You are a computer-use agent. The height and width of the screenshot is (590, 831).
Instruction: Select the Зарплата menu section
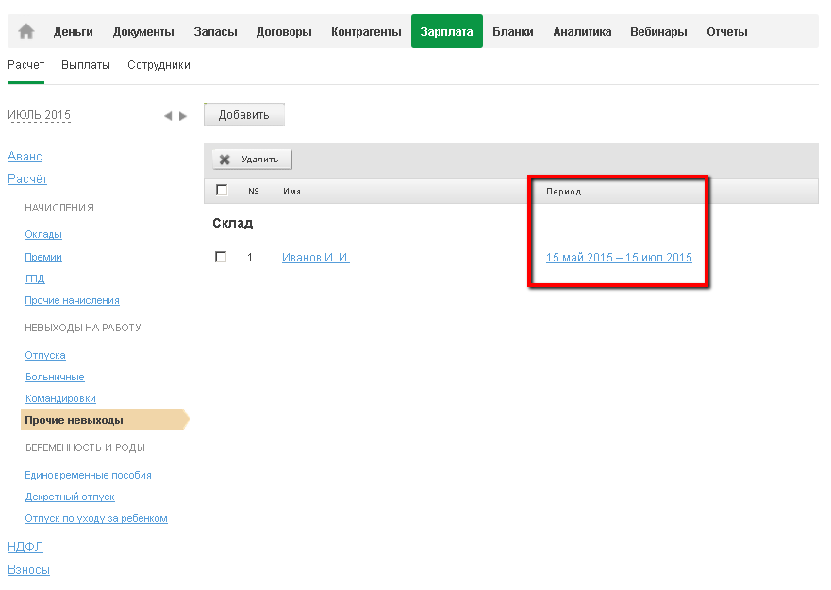coord(447,31)
